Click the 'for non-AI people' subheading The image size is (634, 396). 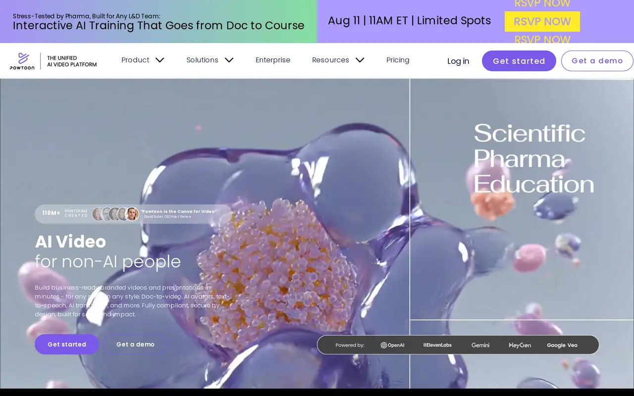tap(108, 261)
